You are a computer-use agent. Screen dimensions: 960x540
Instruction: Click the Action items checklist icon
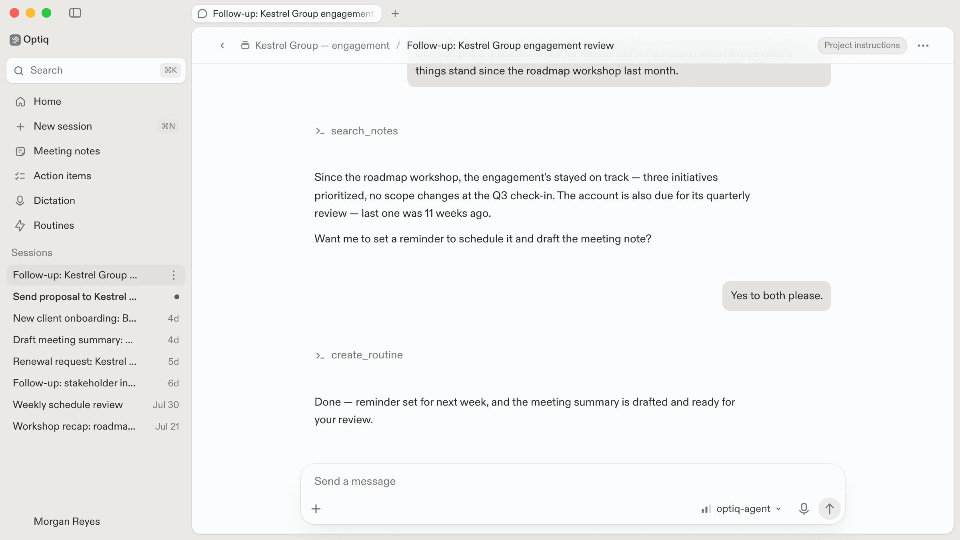(20, 176)
